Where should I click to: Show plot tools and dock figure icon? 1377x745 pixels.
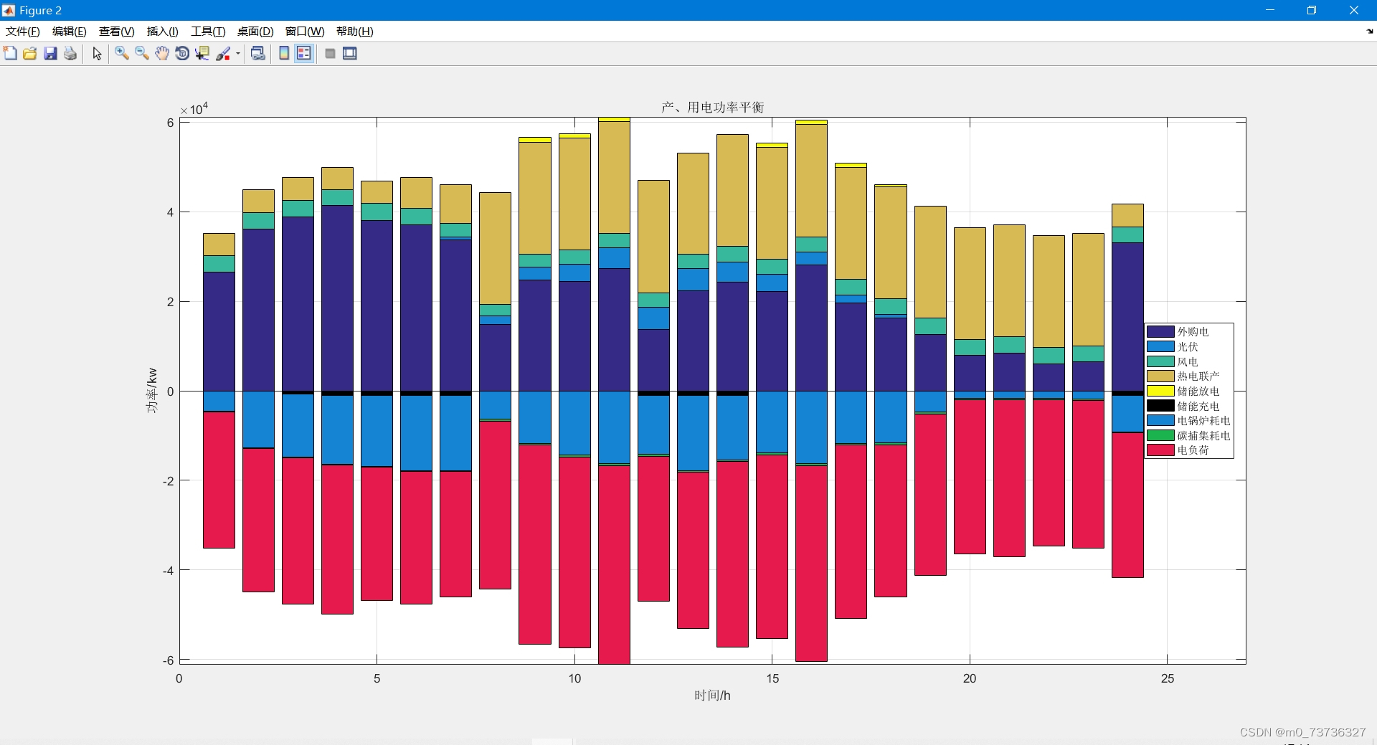[x=350, y=54]
